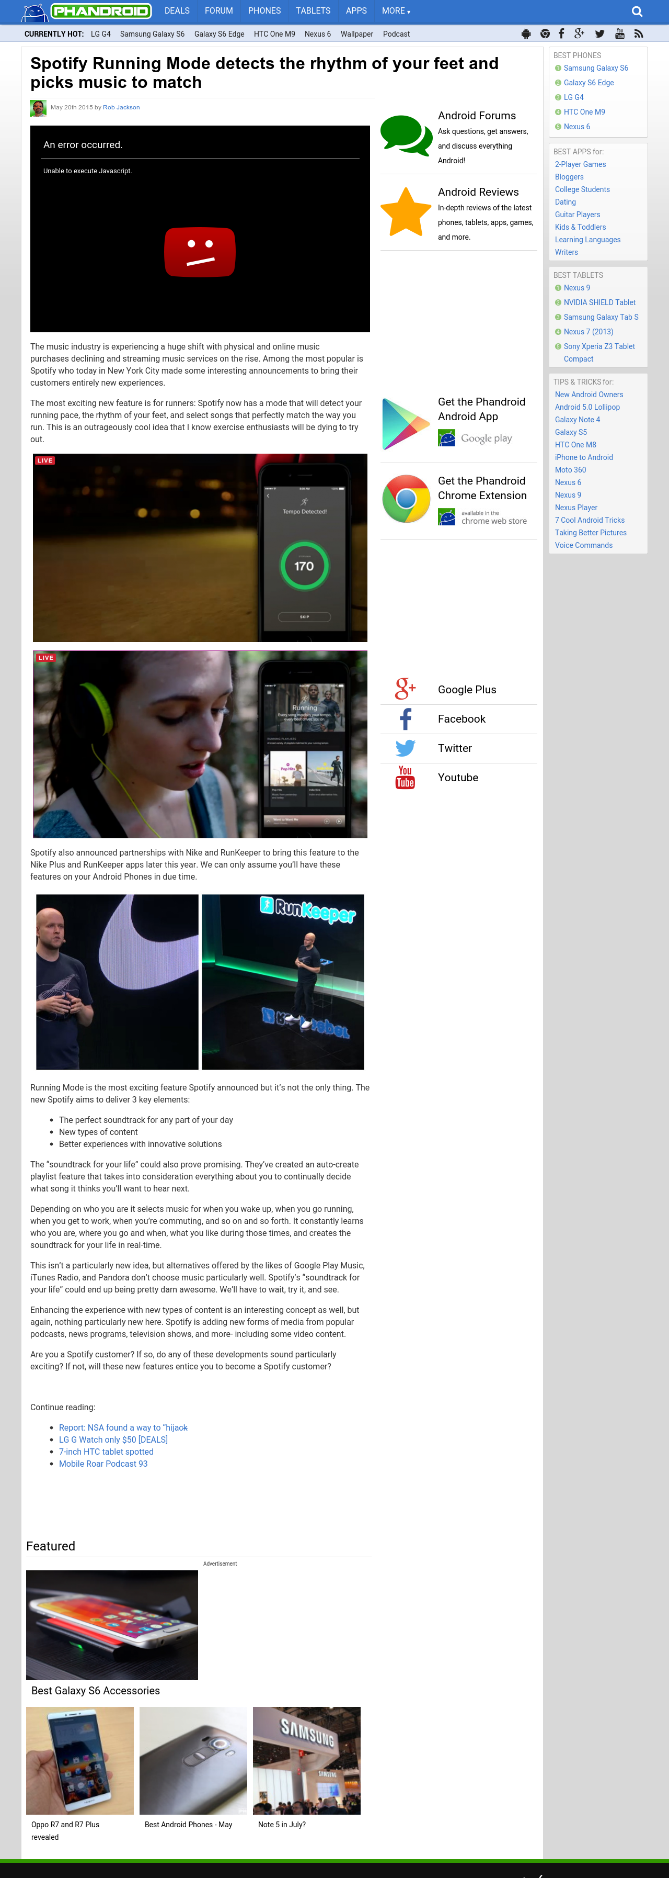Screen dimensions: 669x1878
Task: Click the Tempo Detected 170 screenshot image
Action: pyautogui.click(x=200, y=547)
